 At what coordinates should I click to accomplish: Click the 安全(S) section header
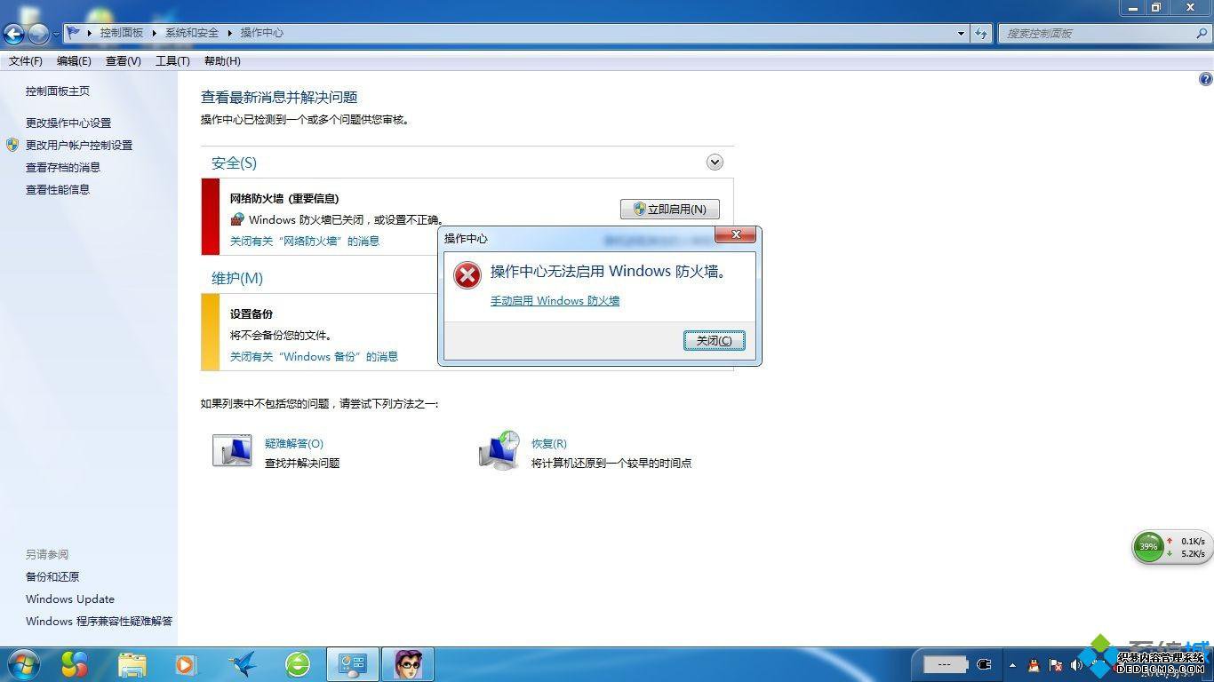(x=234, y=163)
